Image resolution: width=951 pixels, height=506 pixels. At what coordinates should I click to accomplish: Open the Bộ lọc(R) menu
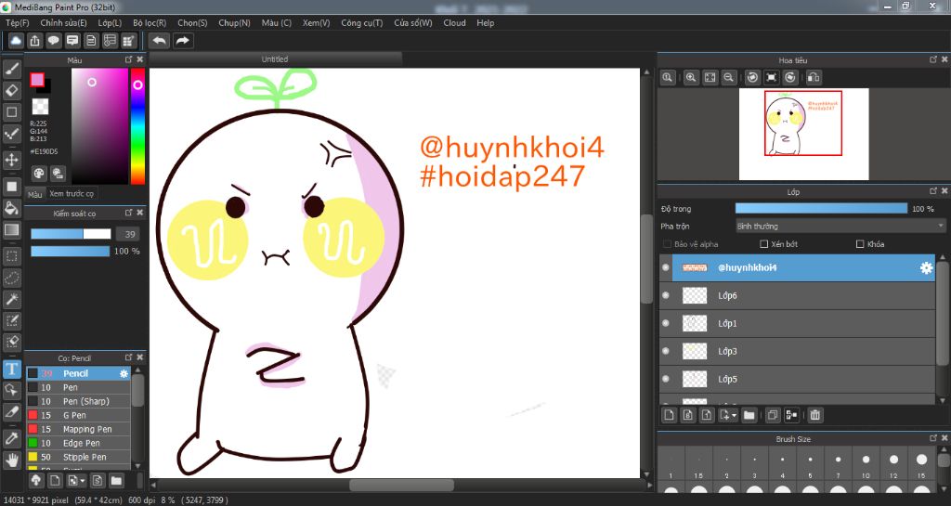[x=150, y=23]
